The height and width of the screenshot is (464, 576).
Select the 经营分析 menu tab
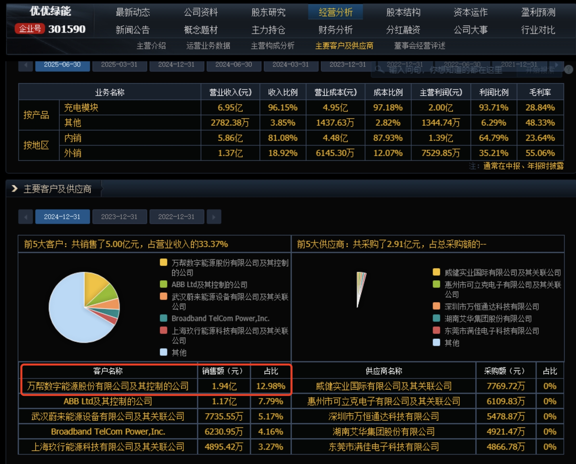tap(336, 12)
